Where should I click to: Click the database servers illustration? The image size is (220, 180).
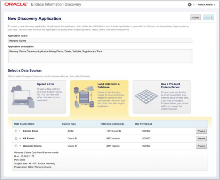coord(84,97)
